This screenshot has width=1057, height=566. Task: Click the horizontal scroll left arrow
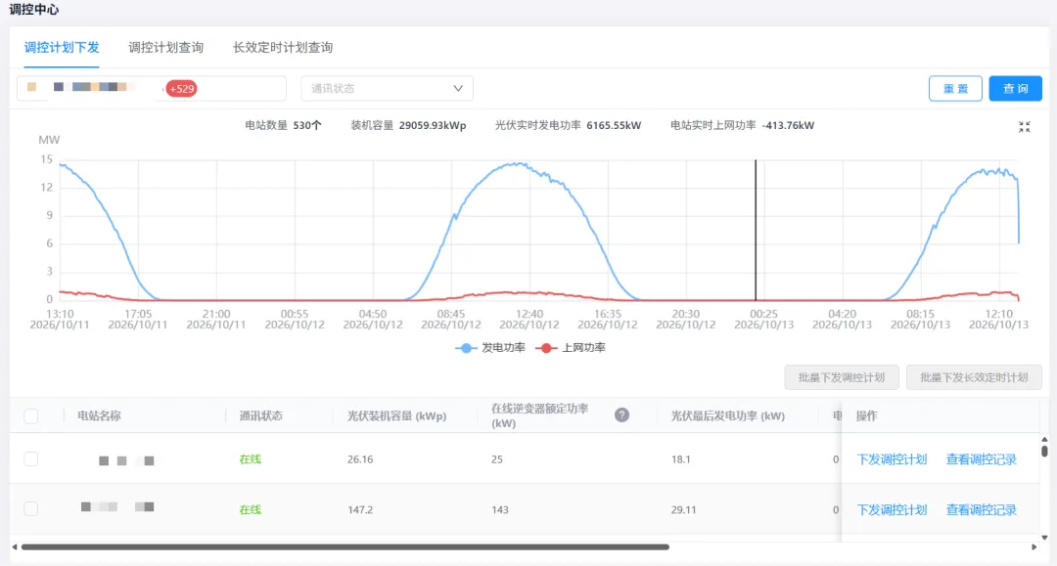(15, 547)
